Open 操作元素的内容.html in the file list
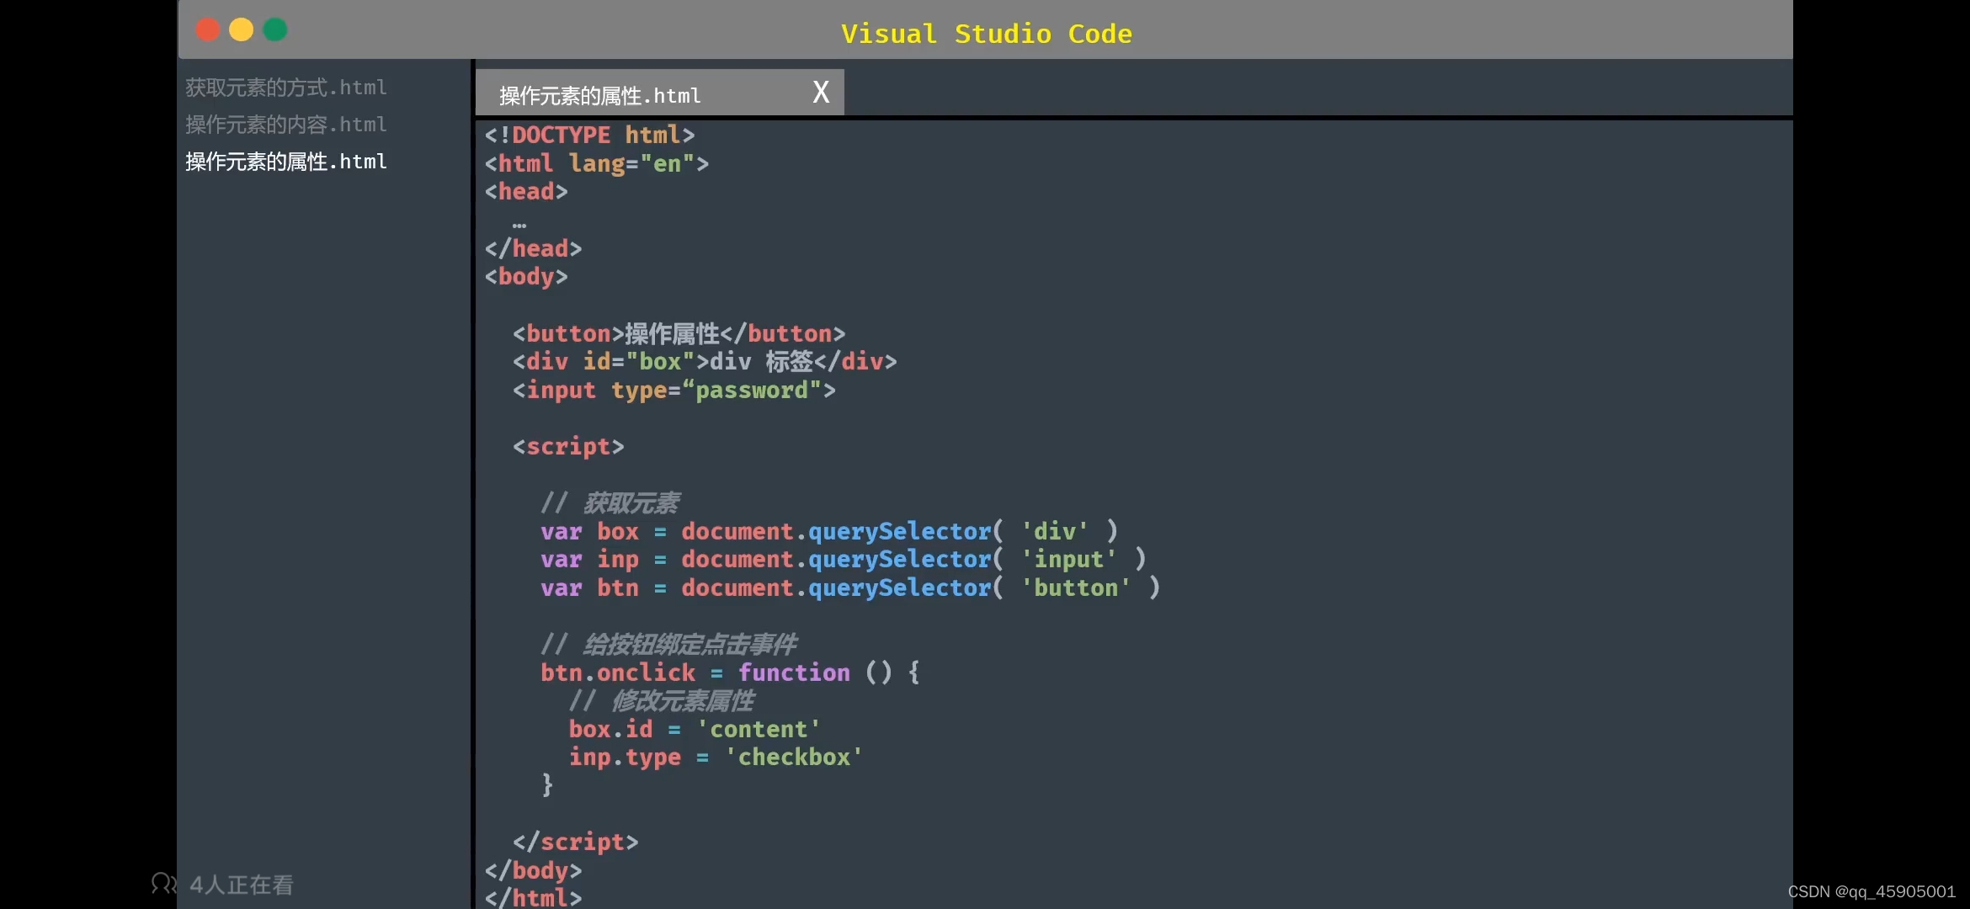The width and height of the screenshot is (1970, 909). click(x=285, y=125)
